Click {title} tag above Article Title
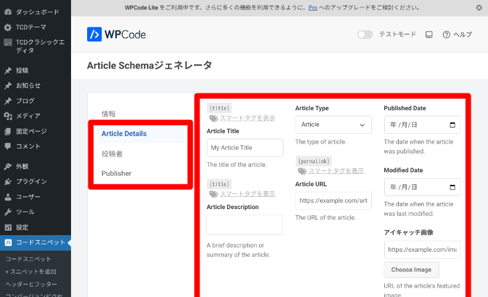This screenshot has width=488, height=297. (219, 108)
